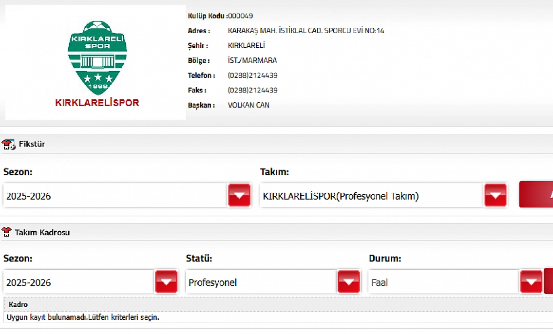Screen dimensions: 553x334
Task: Click the Fikstür section heading
Action: pyautogui.click(x=32, y=144)
